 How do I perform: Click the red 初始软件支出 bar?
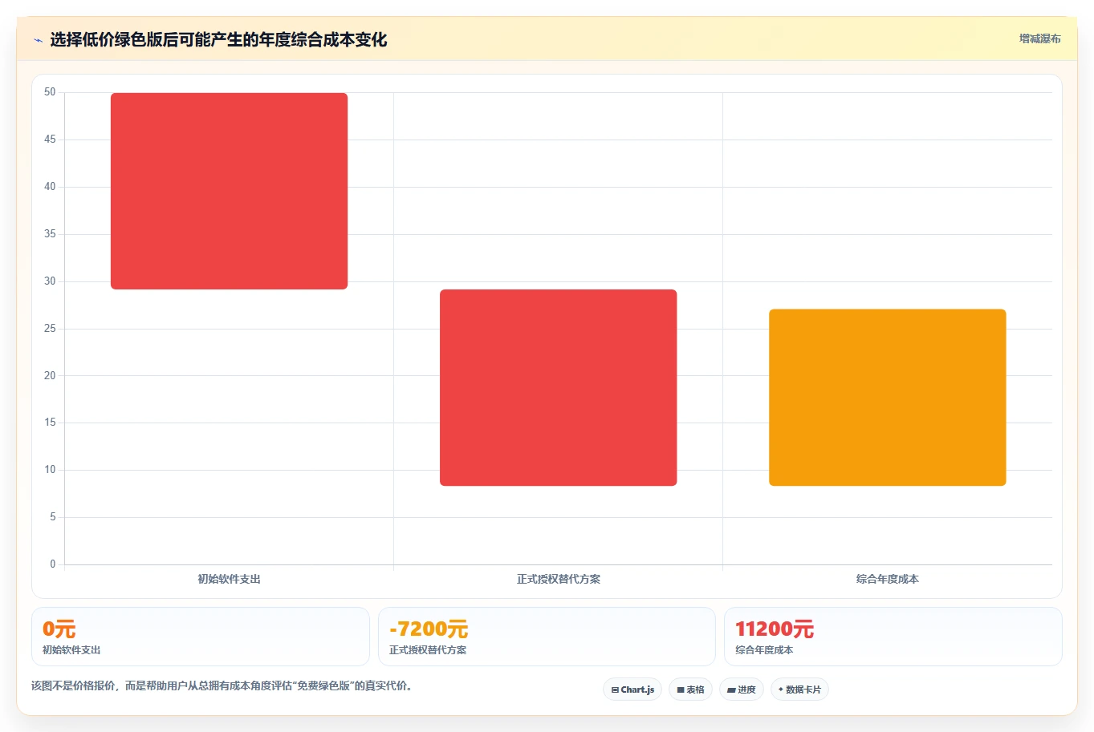[229, 191]
